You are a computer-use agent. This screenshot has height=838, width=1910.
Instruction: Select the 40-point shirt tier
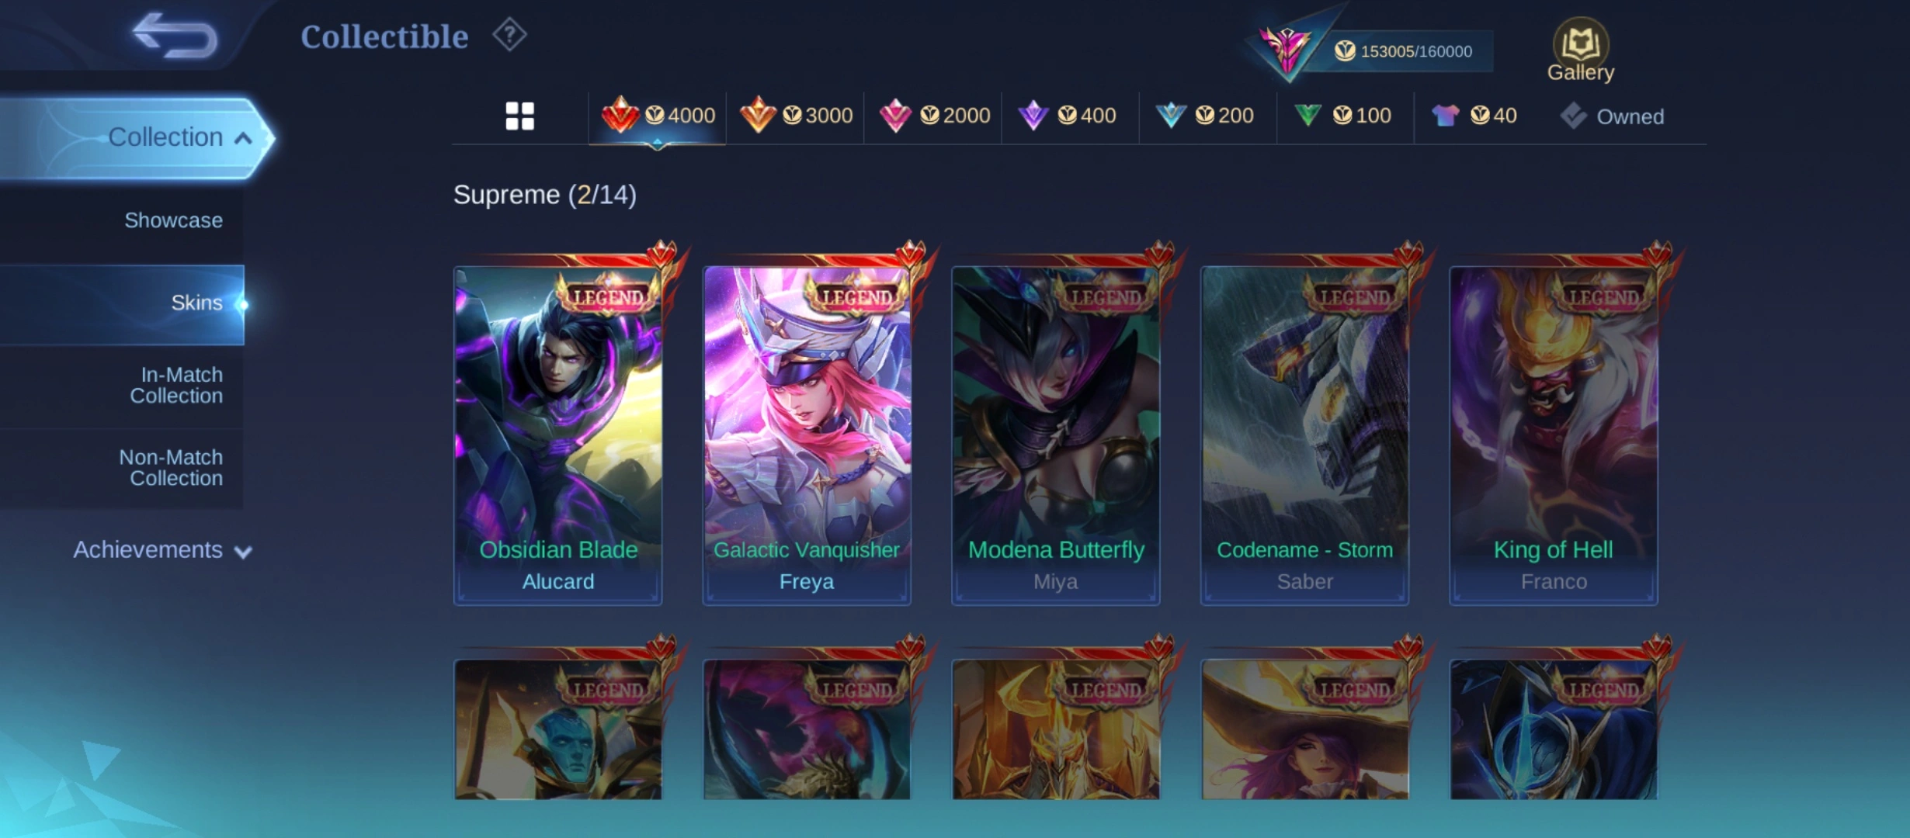[x=1474, y=116]
